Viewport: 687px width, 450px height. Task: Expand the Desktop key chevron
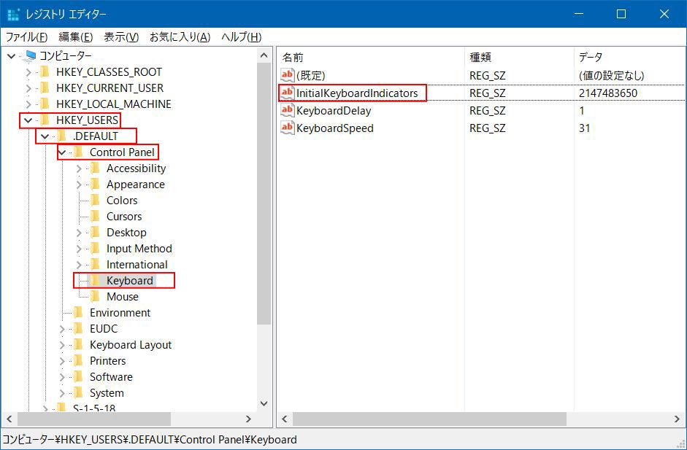(x=79, y=233)
